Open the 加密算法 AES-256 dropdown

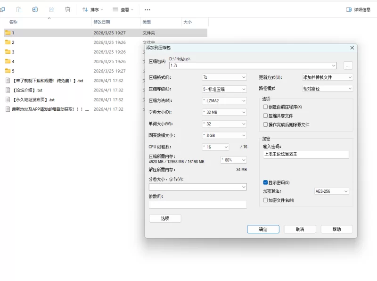(332, 191)
